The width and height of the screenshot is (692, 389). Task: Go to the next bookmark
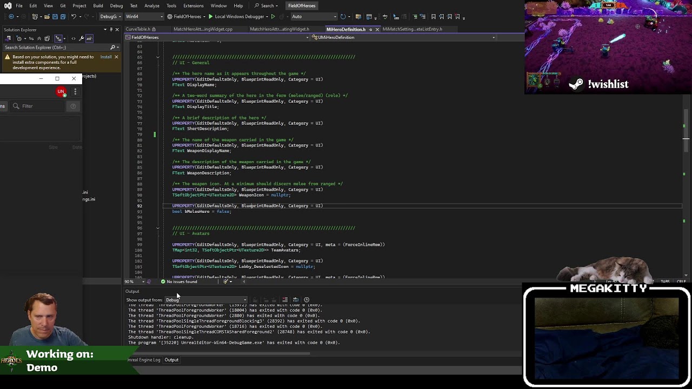click(449, 17)
